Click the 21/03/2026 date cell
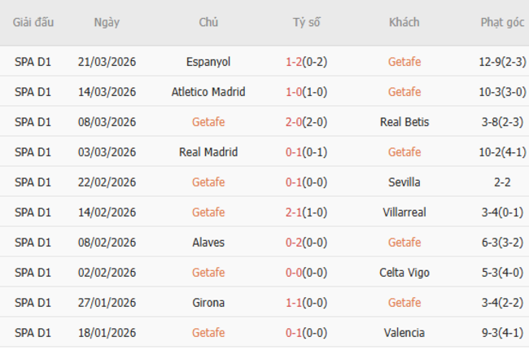 107,62
